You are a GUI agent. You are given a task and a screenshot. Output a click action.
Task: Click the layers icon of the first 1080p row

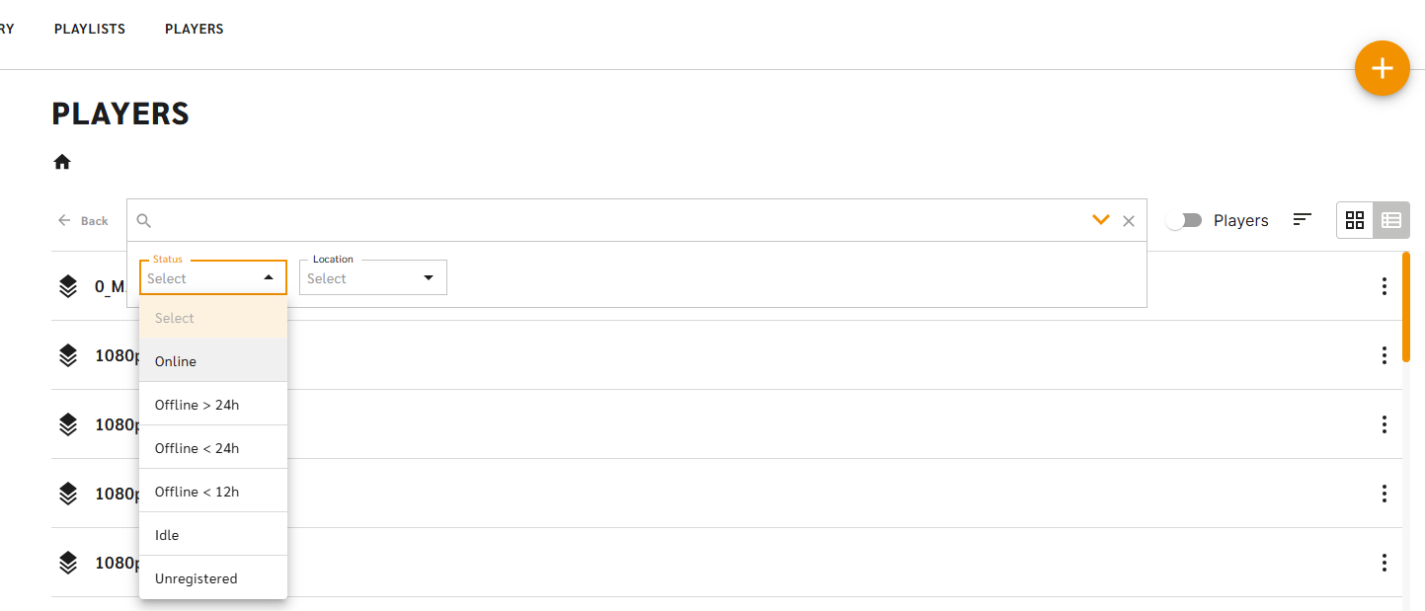coord(68,355)
